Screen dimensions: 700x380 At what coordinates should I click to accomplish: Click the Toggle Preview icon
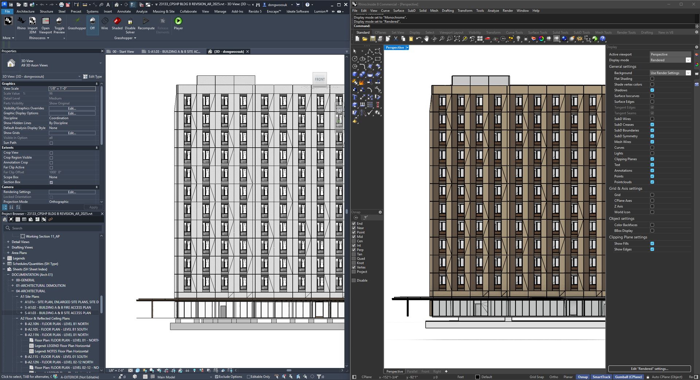[59, 22]
